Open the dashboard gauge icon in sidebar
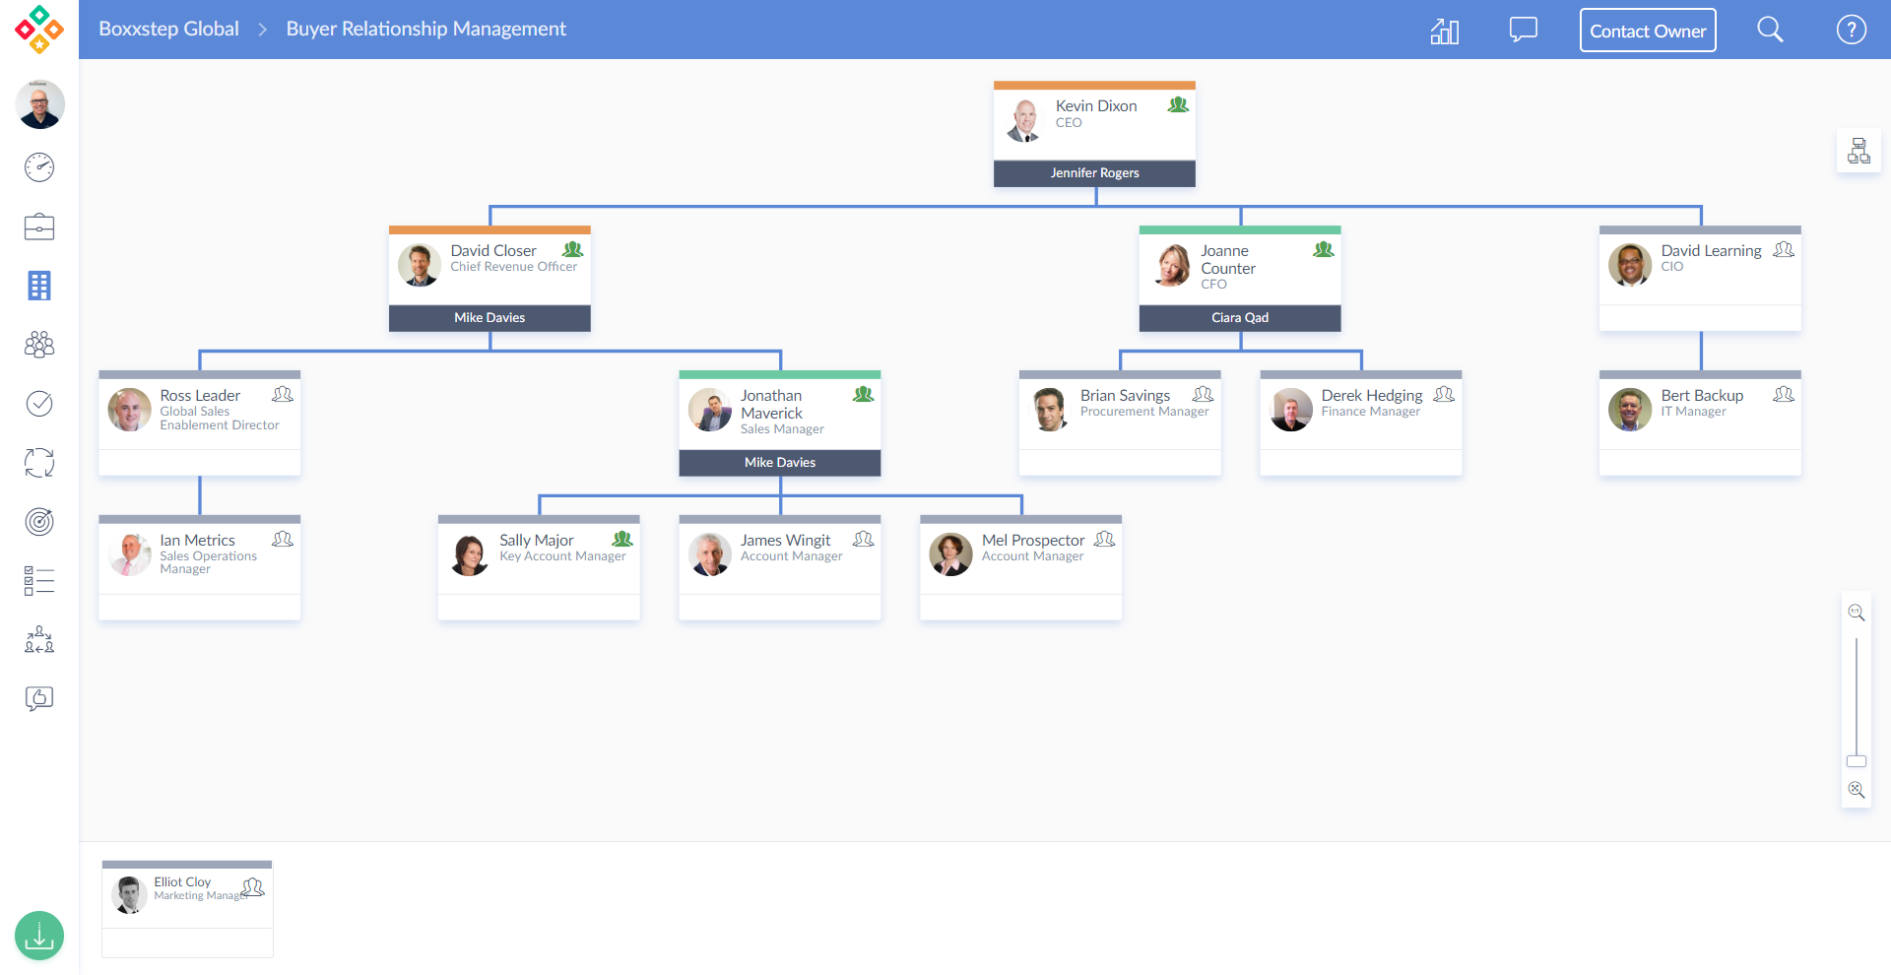The image size is (1891, 975). point(39,167)
